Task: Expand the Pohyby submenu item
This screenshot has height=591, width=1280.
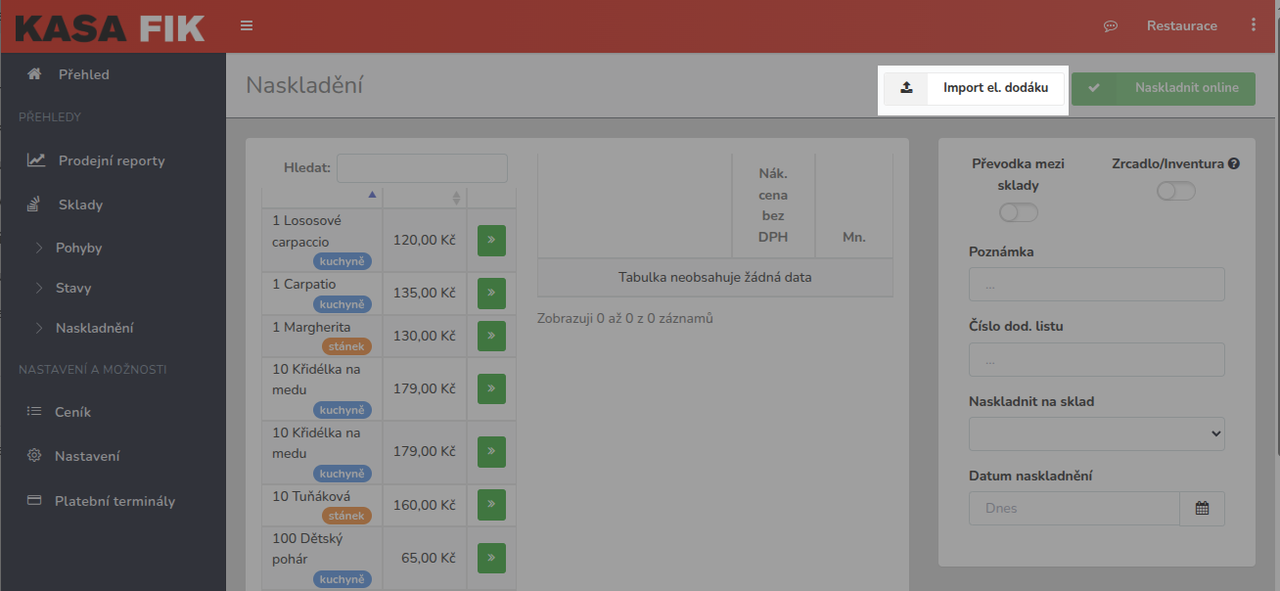Action: [78, 248]
